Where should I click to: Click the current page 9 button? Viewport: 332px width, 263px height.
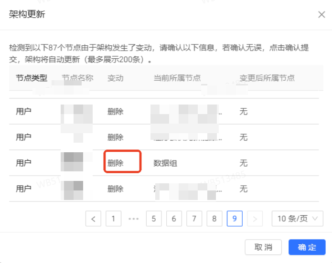(x=235, y=219)
